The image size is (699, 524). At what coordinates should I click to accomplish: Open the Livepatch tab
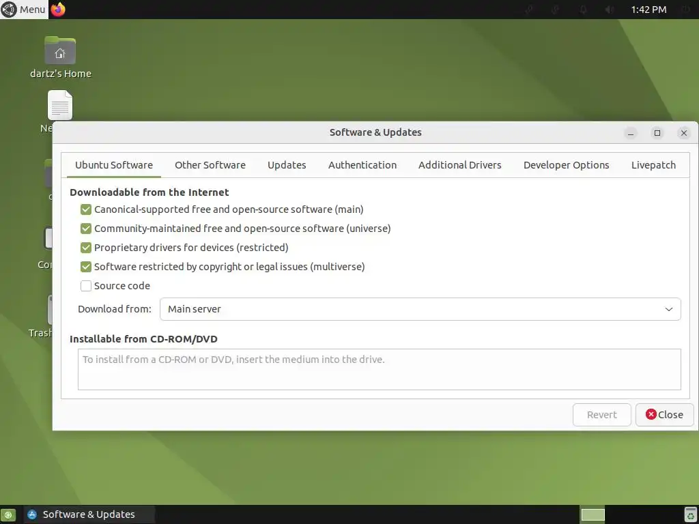pos(653,165)
